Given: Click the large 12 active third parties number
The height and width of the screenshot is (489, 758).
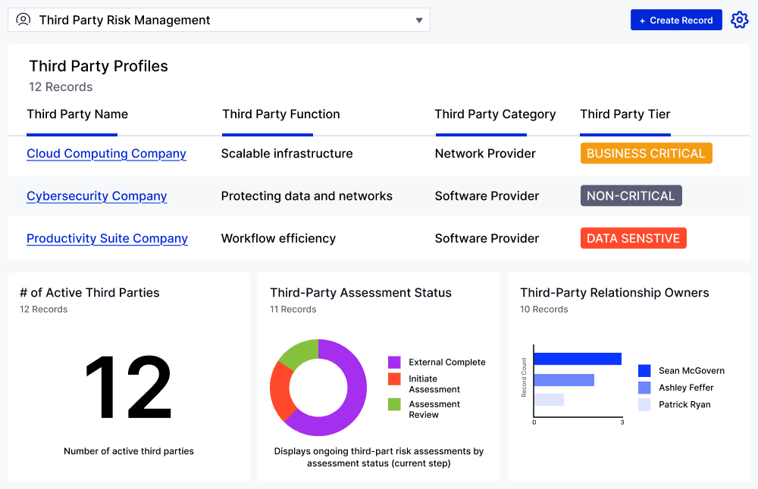Looking at the screenshot, I should click(128, 389).
